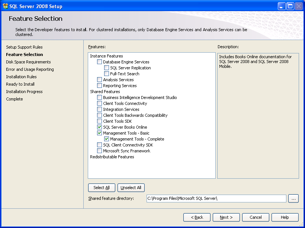Check the Client Tools SDK box
This screenshot has height=228, width=305.
click(x=99, y=121)
